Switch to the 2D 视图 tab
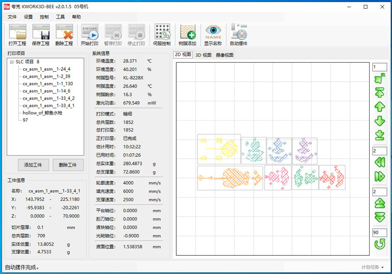 [x=183, y=54]
